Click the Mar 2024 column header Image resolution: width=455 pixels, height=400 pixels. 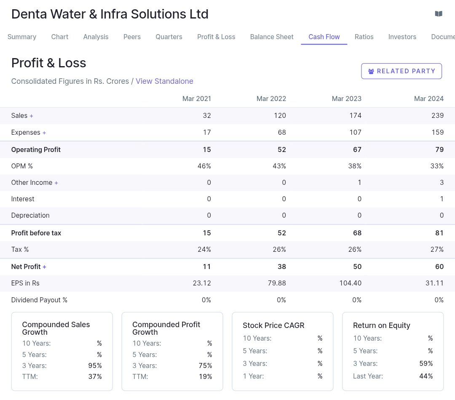428,99
